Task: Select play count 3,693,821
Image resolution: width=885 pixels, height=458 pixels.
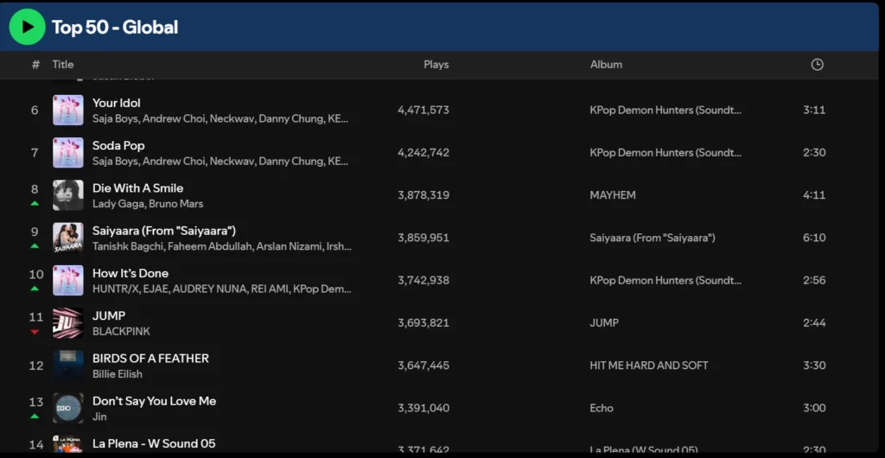Action: 423,323
